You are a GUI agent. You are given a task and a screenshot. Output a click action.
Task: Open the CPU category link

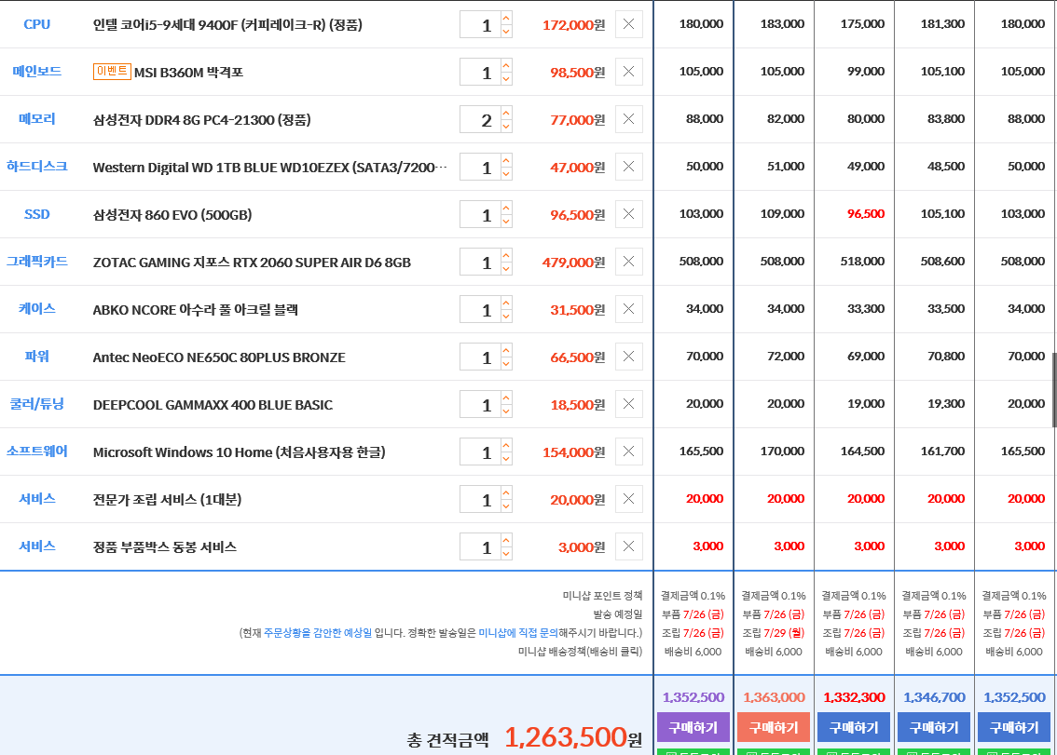point(37,24)
